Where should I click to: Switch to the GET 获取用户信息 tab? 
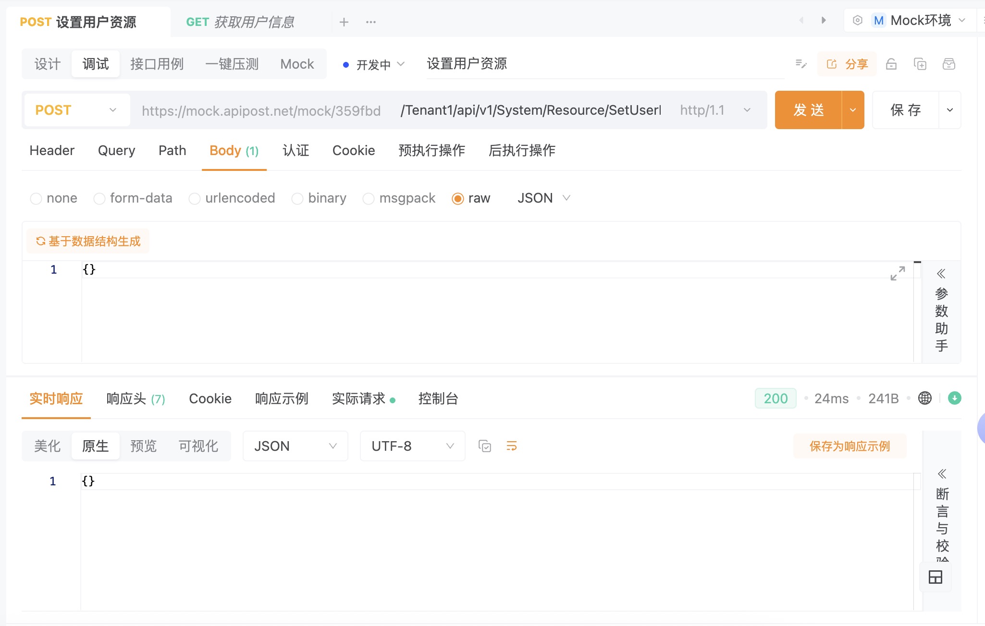(x=240, y=22)
